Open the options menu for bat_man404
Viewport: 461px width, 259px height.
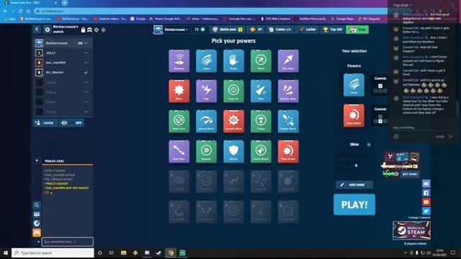click(x=86, y=63)
